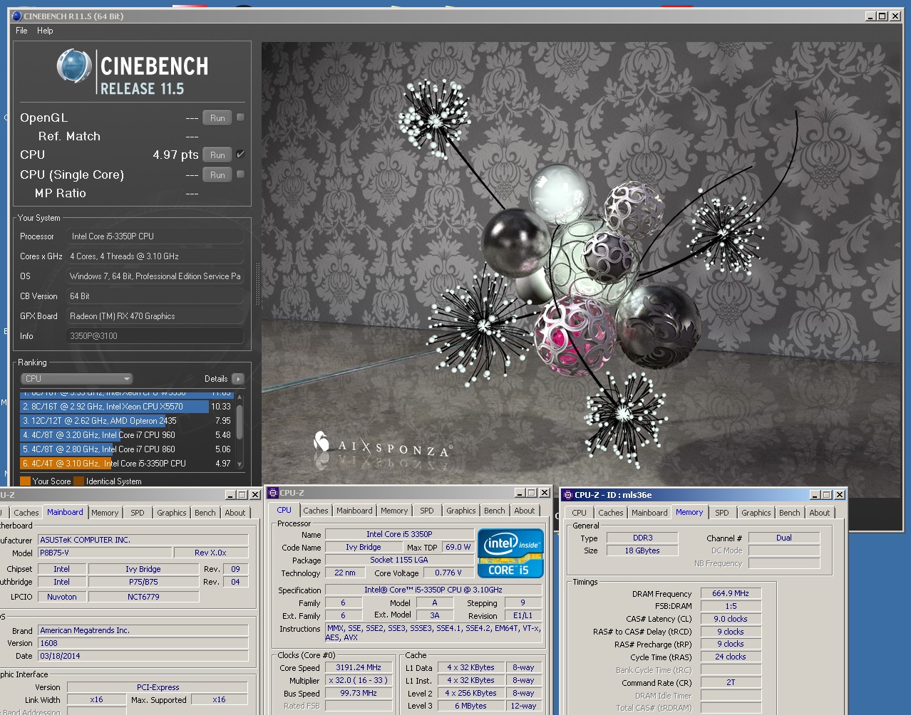This screenshot has width=911, height=715.
Task: Open SPD tab in middle CPU-Z window
Action: point(427,511)
